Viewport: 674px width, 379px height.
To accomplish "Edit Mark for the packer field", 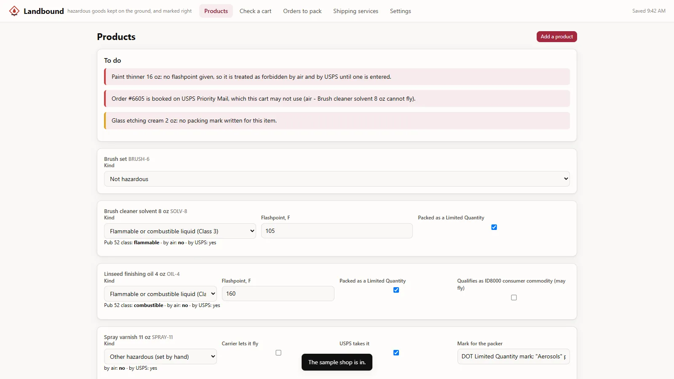I will (x=514, y=356).
